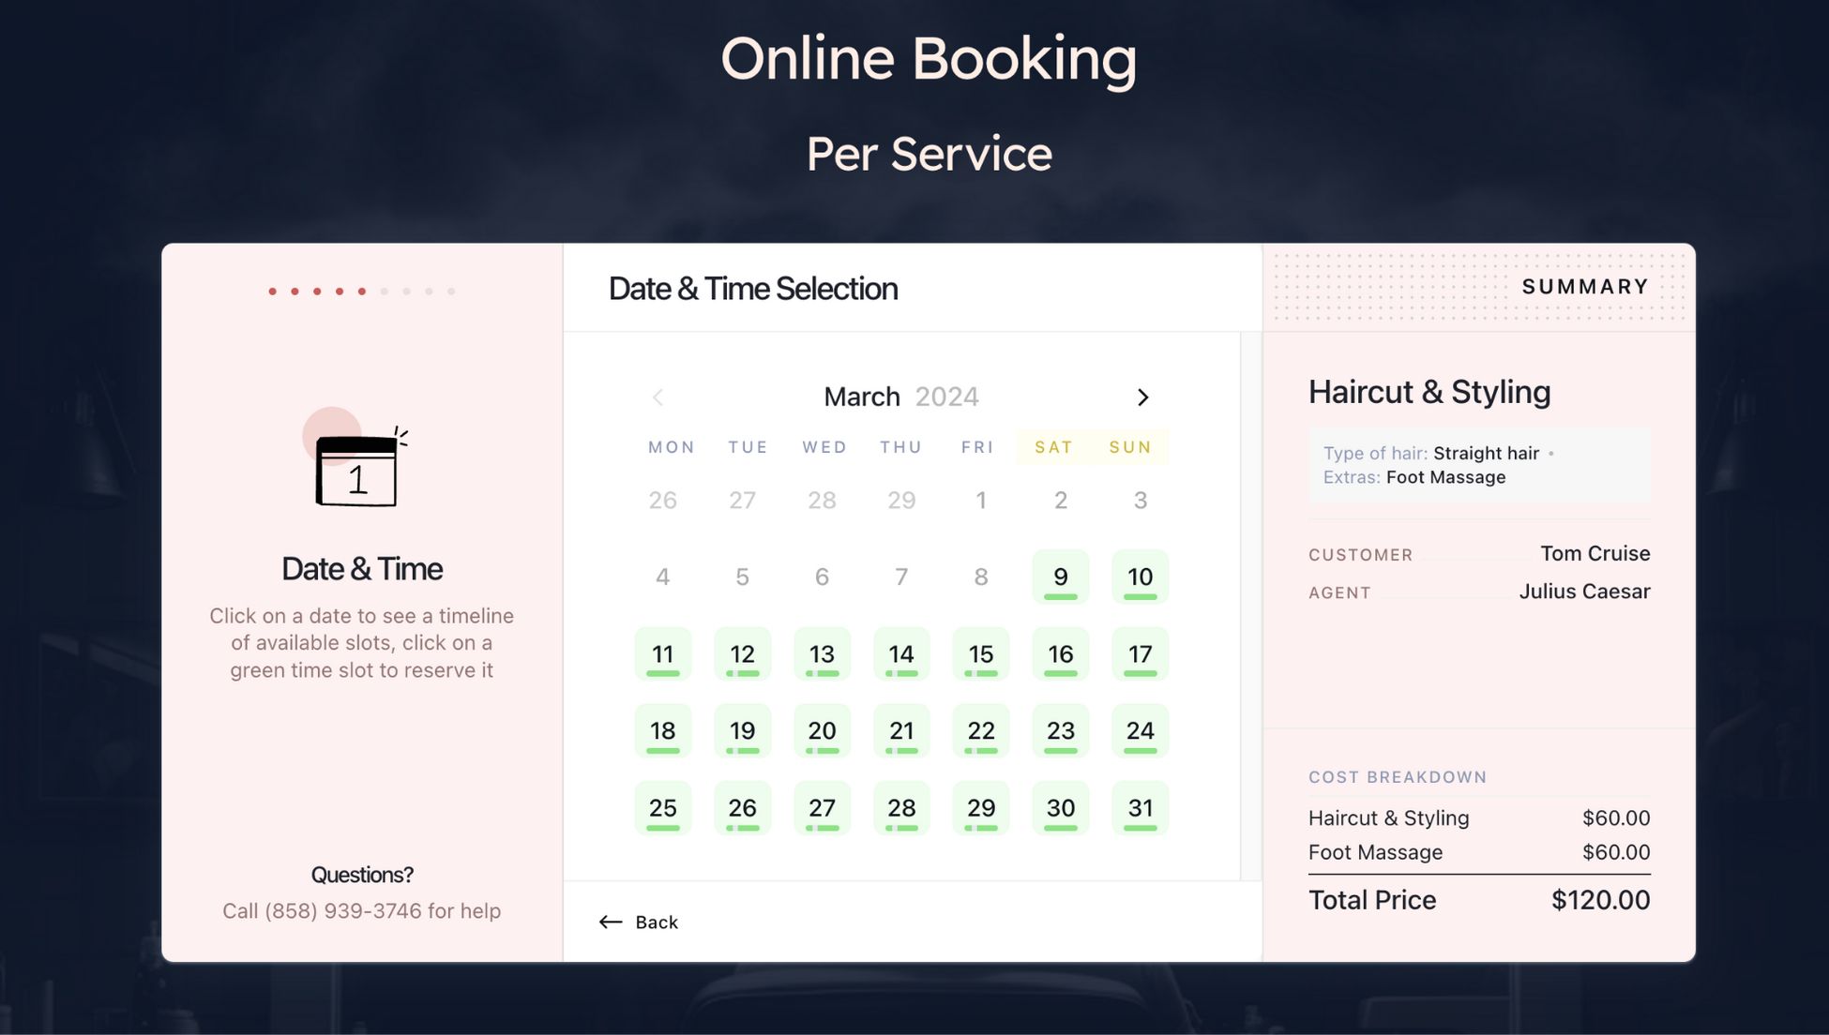Image resolution: width=1829 pixels, height=1035 pixels.
Task: Select the 15th of March
Action: point(981,653)
